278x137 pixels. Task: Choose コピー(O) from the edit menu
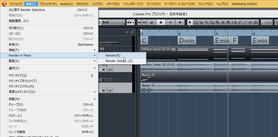pyautogui.click(x=49, y=33)
